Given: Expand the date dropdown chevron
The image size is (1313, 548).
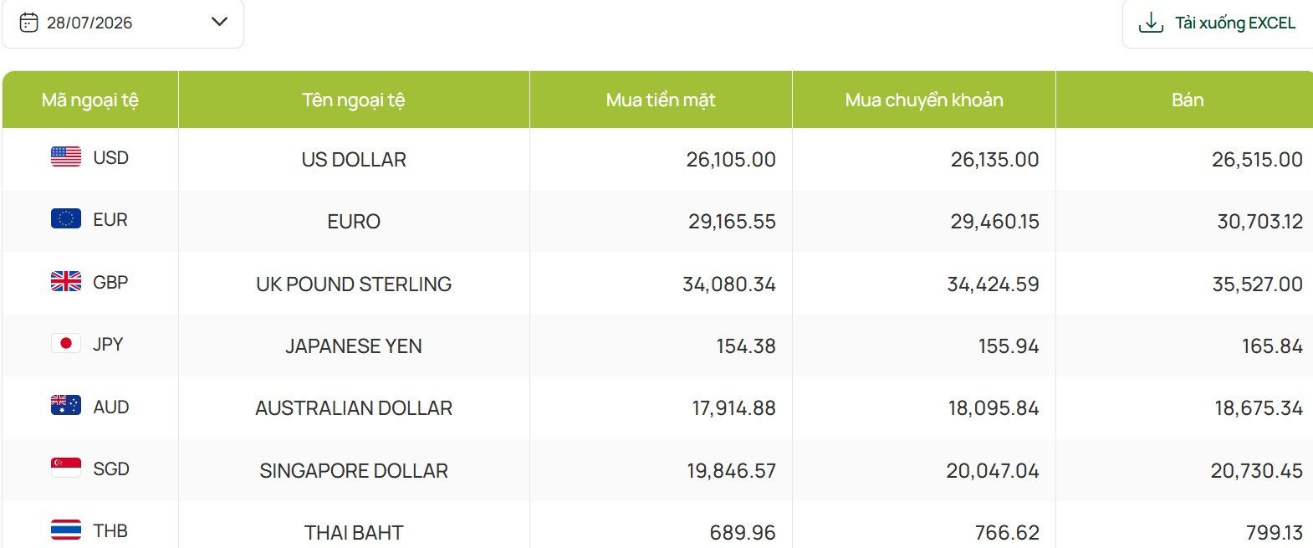Looking at the screenshot, I should tap(220, 22).
